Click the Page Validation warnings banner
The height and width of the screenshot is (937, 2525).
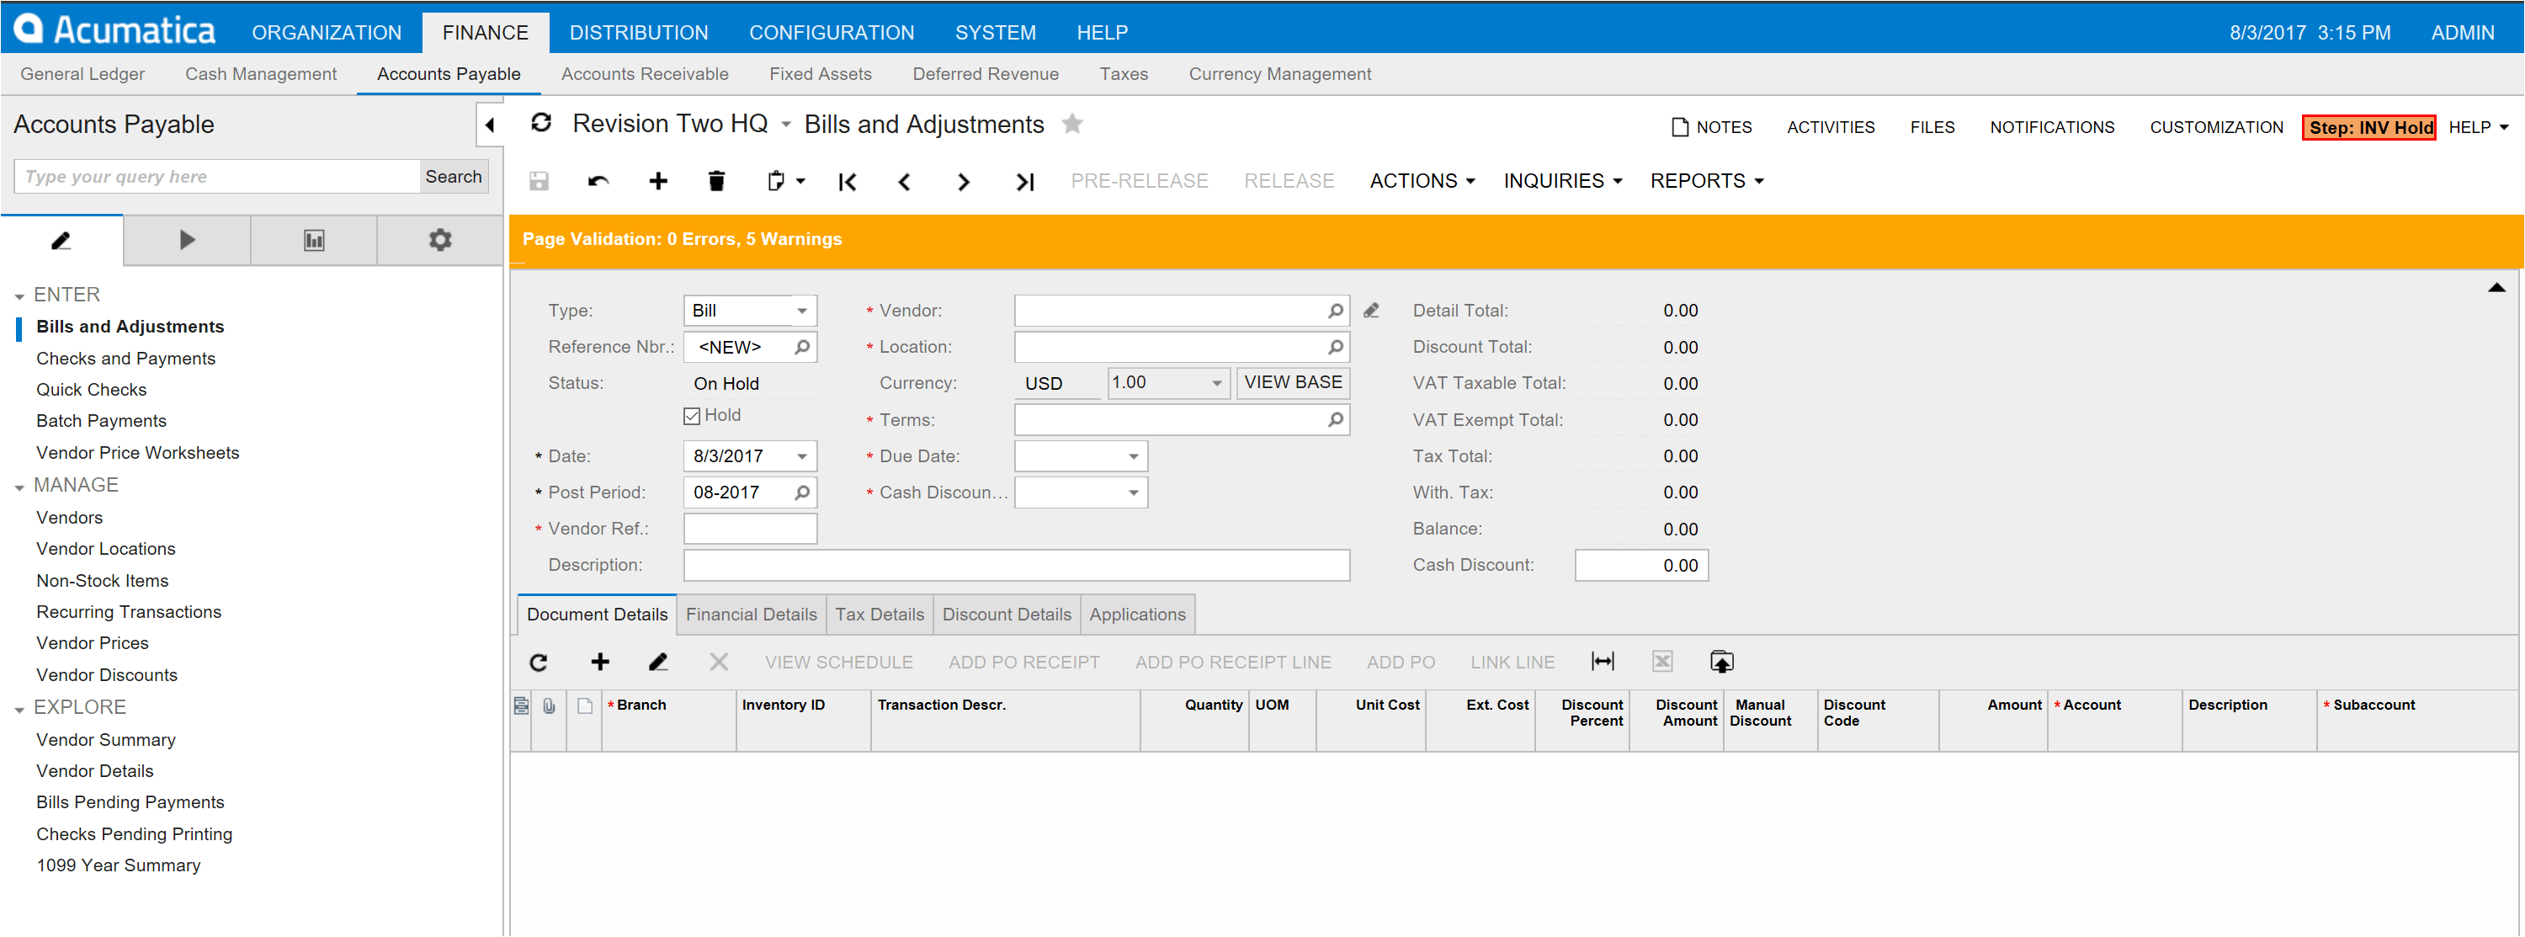coord(1515,240)
